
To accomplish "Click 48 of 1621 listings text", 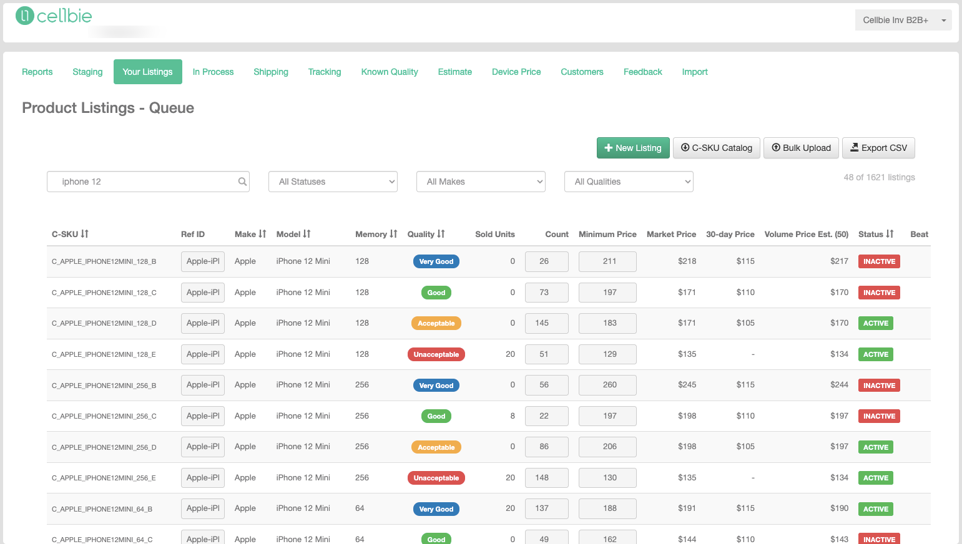I will point(879,177).
